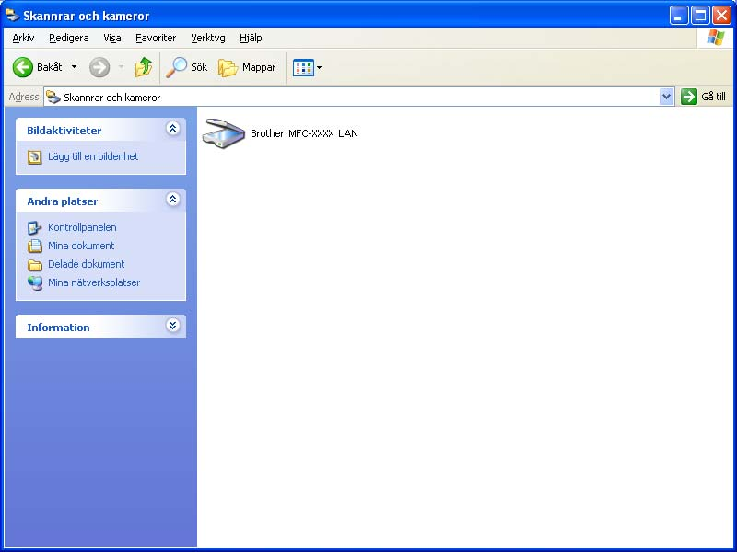Collapse the Andra platser panel chevron
This screenshot has width=737, height=552.
tap(172, 199)
